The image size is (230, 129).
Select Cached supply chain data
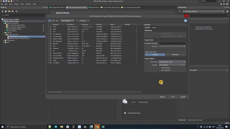(x=155, y=54)
